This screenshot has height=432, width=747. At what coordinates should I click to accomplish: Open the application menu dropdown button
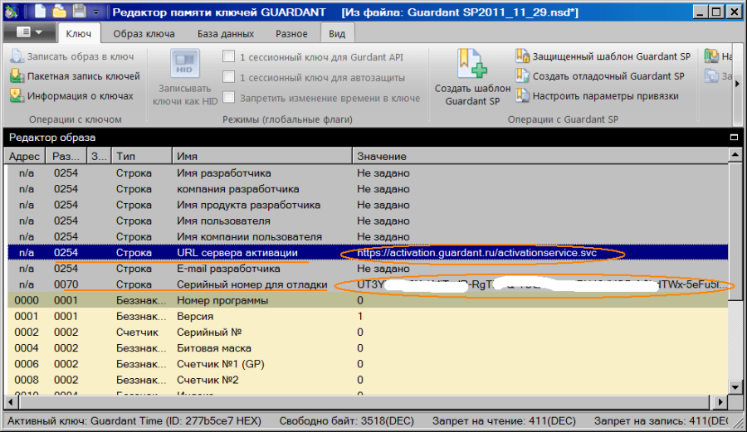(x=29, y=33)
